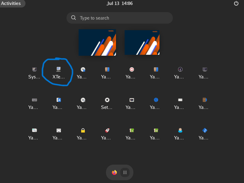
Task: Select the second workspace thumbnail
Action: (x=142, y=43)
